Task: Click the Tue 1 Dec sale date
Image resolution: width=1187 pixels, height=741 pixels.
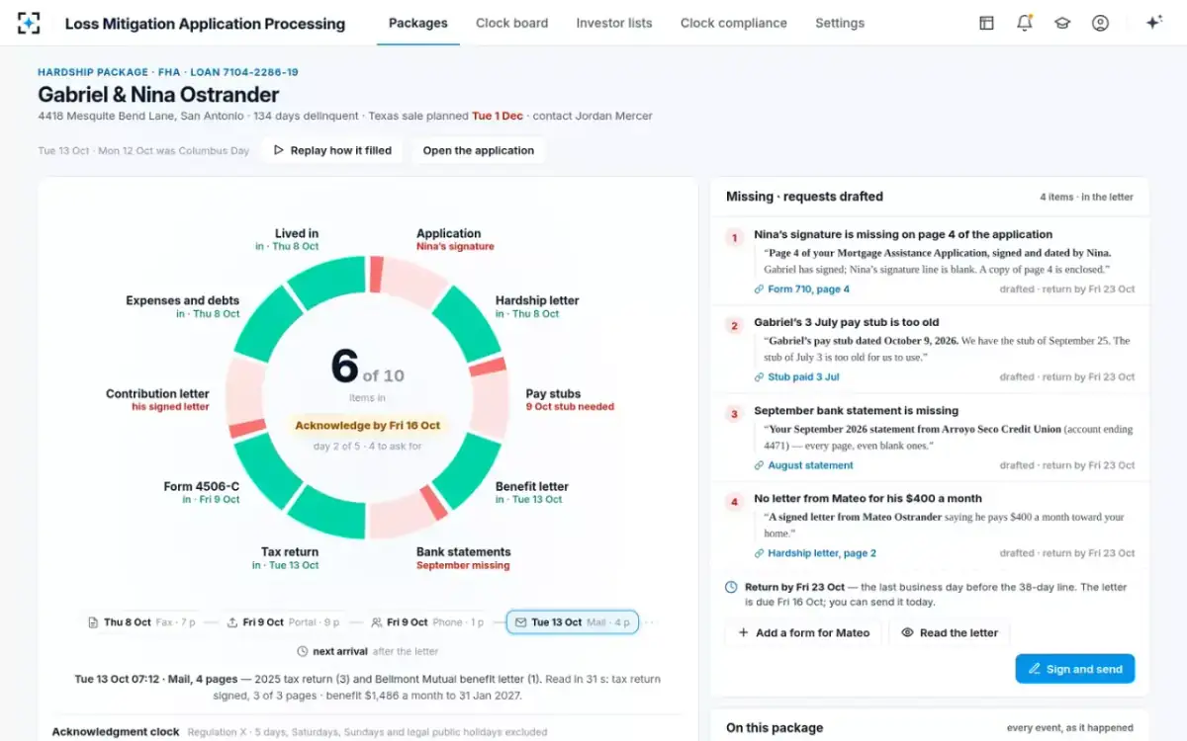Action: pos(498,116)
